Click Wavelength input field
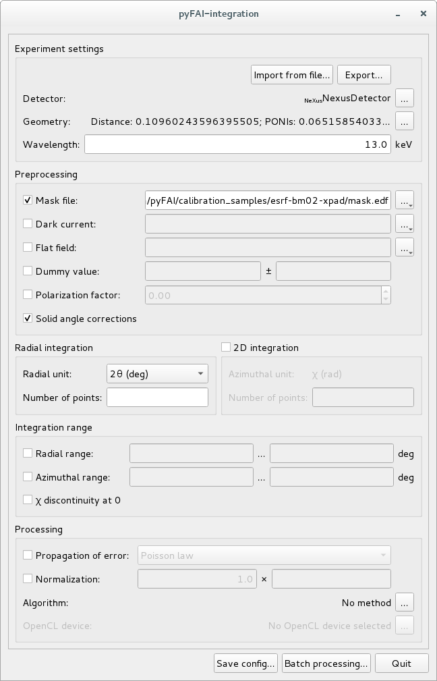The image size is (437, 681). coord(237,144)
